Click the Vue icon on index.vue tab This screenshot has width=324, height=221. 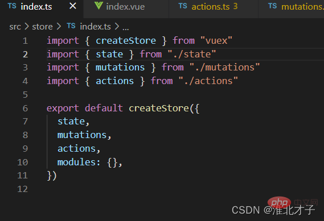(x=99, y=6)
